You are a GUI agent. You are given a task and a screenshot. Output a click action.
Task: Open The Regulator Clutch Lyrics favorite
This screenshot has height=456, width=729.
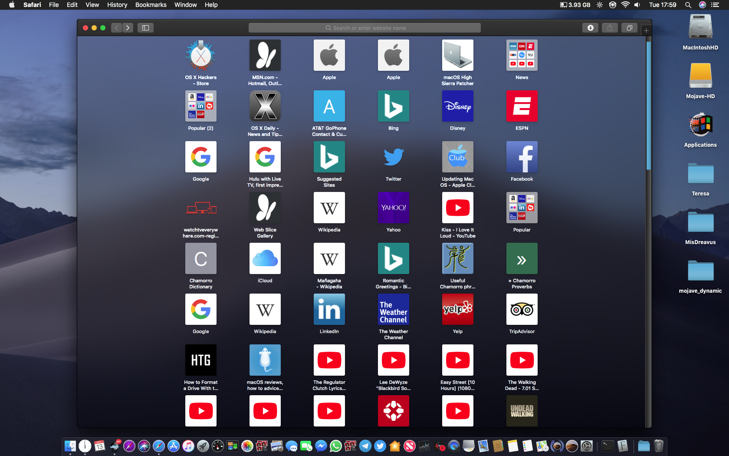pos(329,360)
